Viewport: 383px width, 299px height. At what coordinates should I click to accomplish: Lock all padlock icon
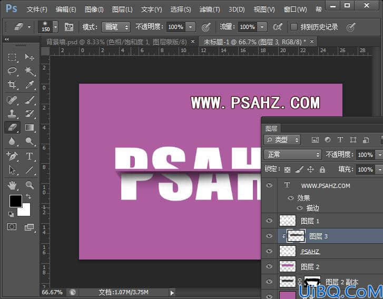pyautogui.click(x=322, y=169)
